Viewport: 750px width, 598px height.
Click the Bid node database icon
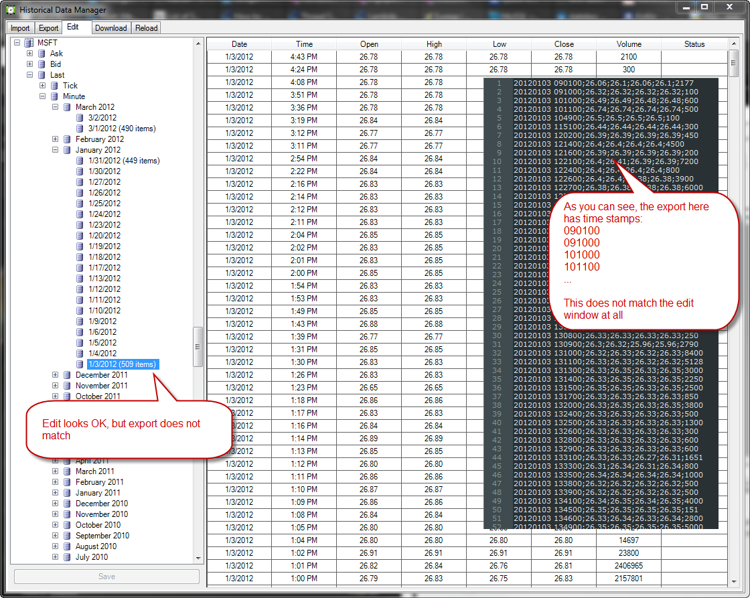[x=42, y=64]
